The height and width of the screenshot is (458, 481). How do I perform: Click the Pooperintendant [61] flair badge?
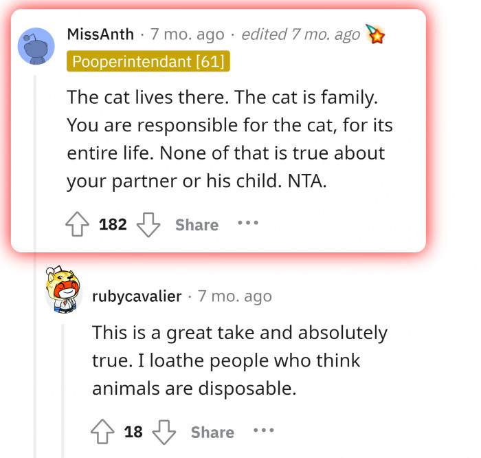pyautogui.click(x=148, y=62)
